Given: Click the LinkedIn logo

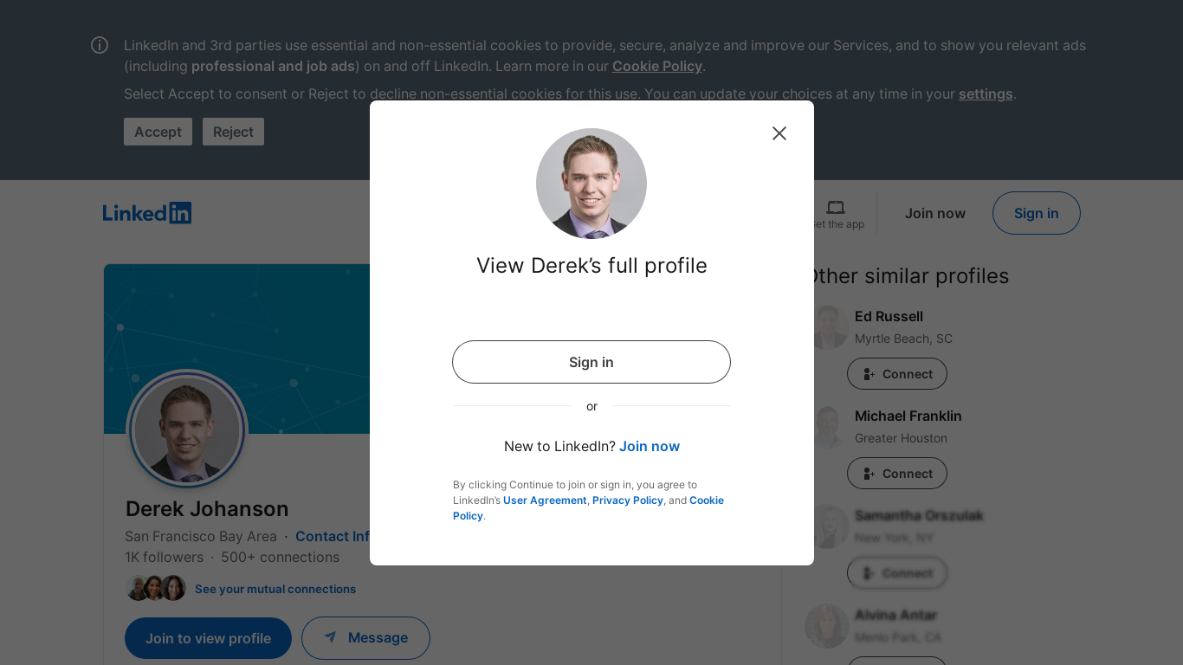Looking at the screenshot, I should coord(147,213).
